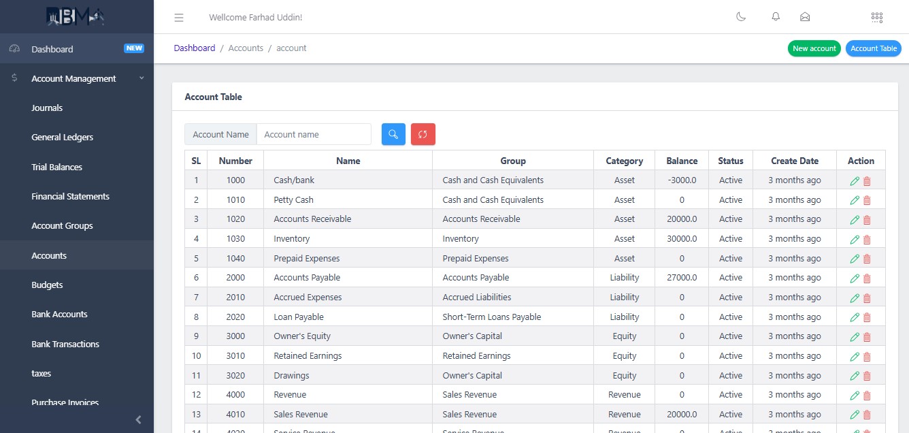Open taxes in the sidebar

[77, 373]
